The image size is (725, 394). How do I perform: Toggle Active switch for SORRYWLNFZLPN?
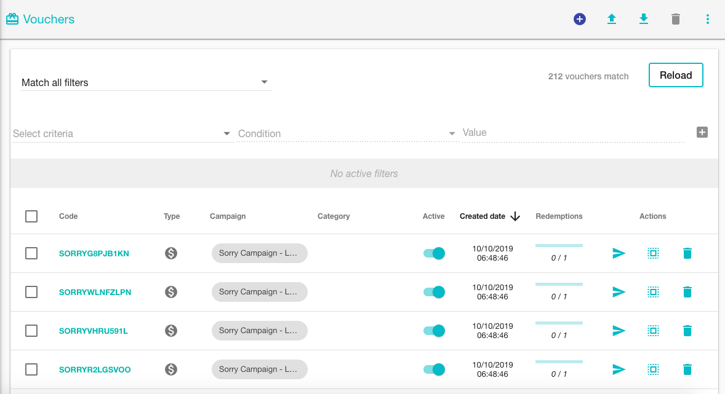click(434, 292)
